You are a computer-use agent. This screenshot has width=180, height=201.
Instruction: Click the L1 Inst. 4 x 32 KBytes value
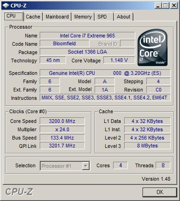(x=147, y=129)
